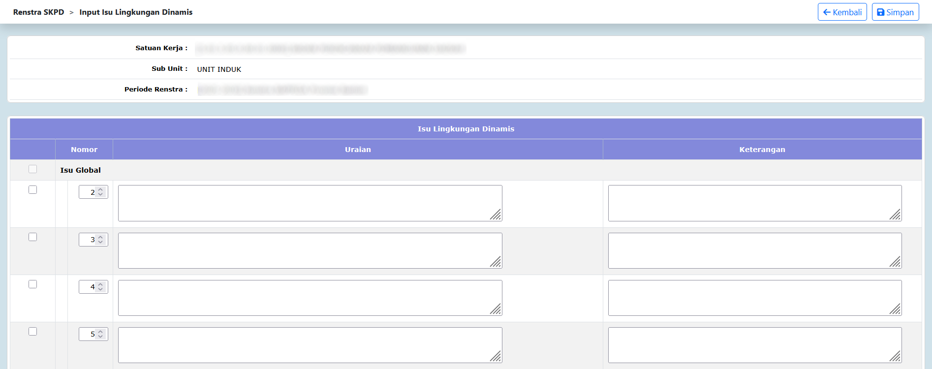The width and height of the screenshot is (932, 369).
Task: Click the Nomor stepper arrows in row 2
Action: coord(100,192)
